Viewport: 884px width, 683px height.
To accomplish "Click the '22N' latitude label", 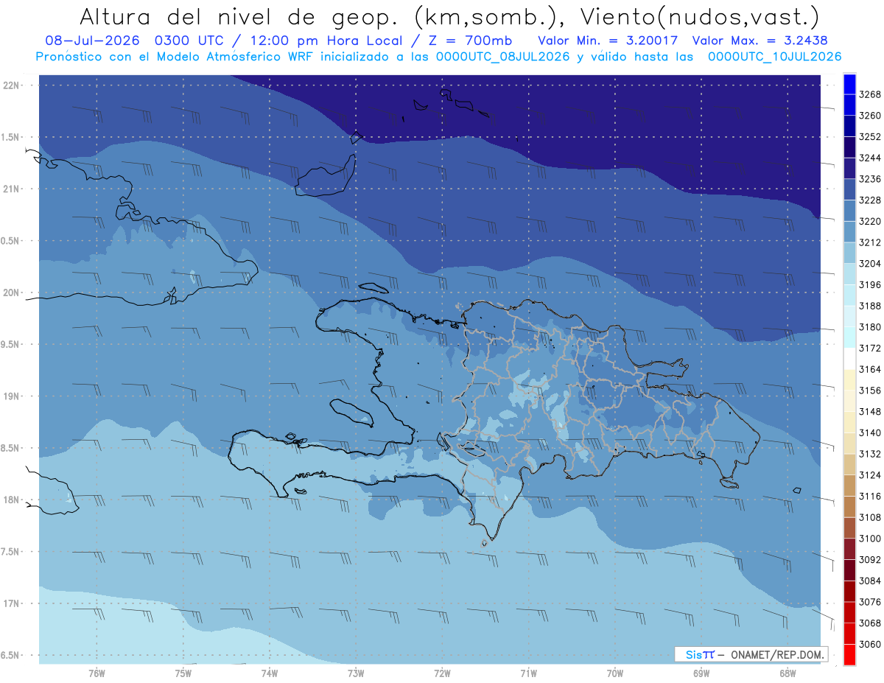I will click(13, 85).
